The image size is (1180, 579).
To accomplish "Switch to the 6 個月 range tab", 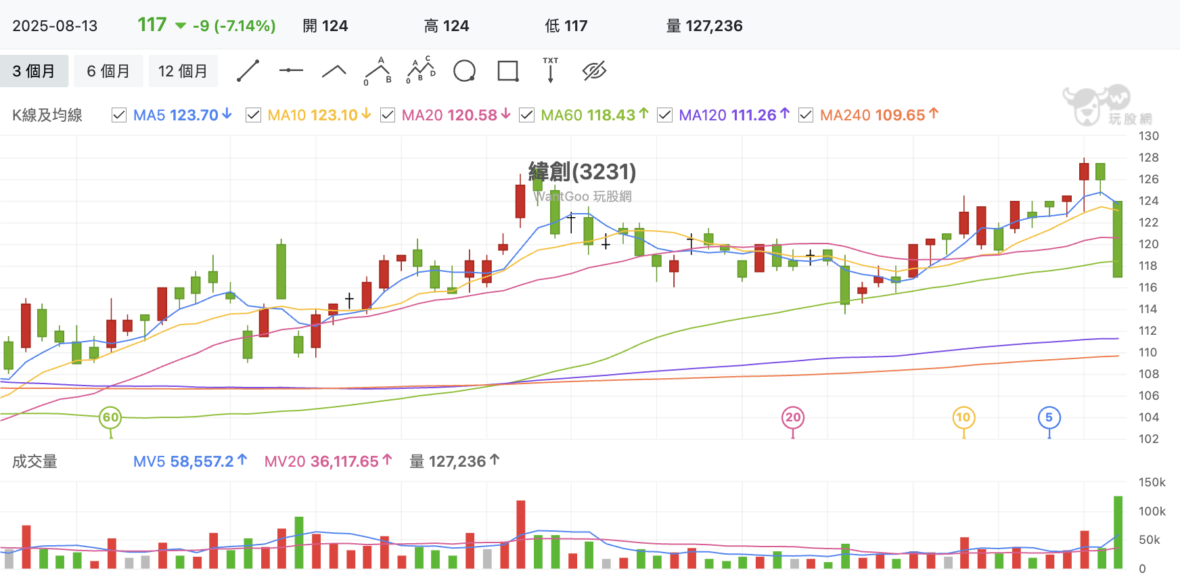I will (108, 71).
